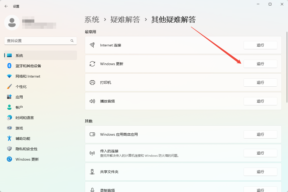Select 帐户 in the sidebar
This screenshot has height=192, width=288.
(41, 107)
